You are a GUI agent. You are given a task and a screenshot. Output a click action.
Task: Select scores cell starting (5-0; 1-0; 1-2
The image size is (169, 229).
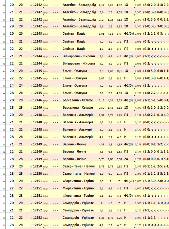156,108
